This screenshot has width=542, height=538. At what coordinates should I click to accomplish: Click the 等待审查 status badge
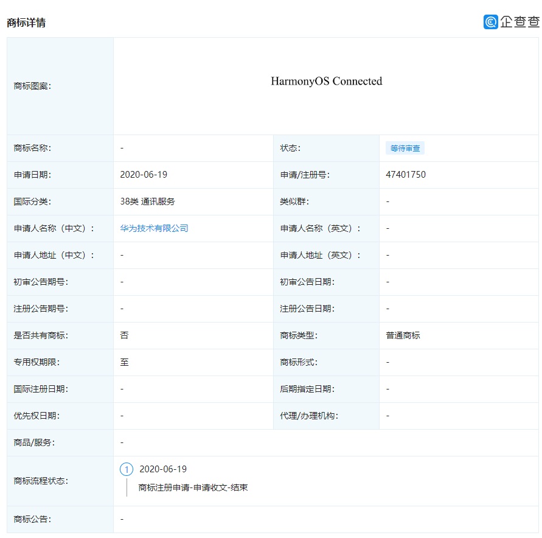tap(405, 148)
